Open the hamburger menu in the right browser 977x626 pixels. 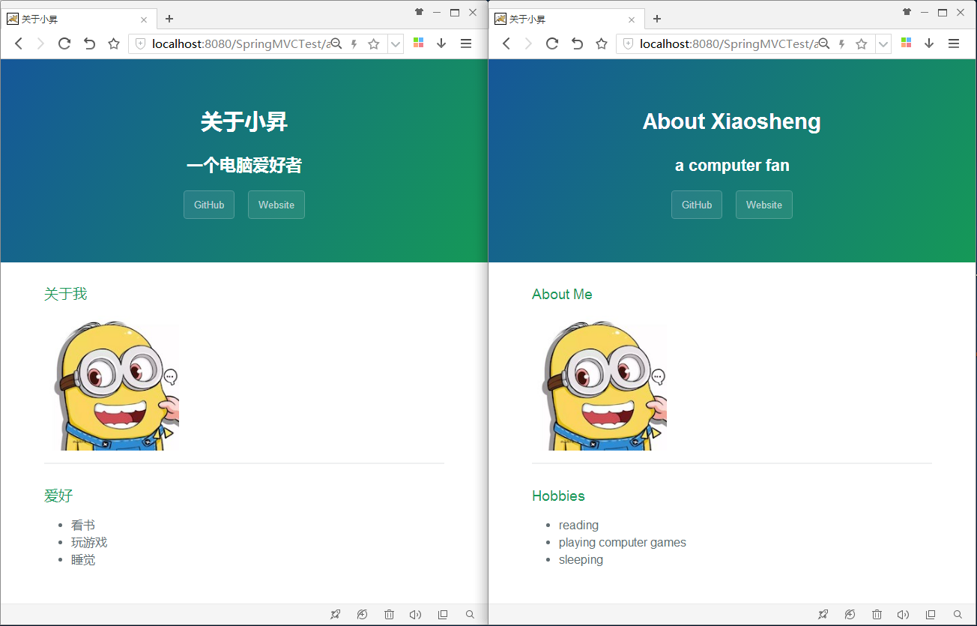coord(954,43)
